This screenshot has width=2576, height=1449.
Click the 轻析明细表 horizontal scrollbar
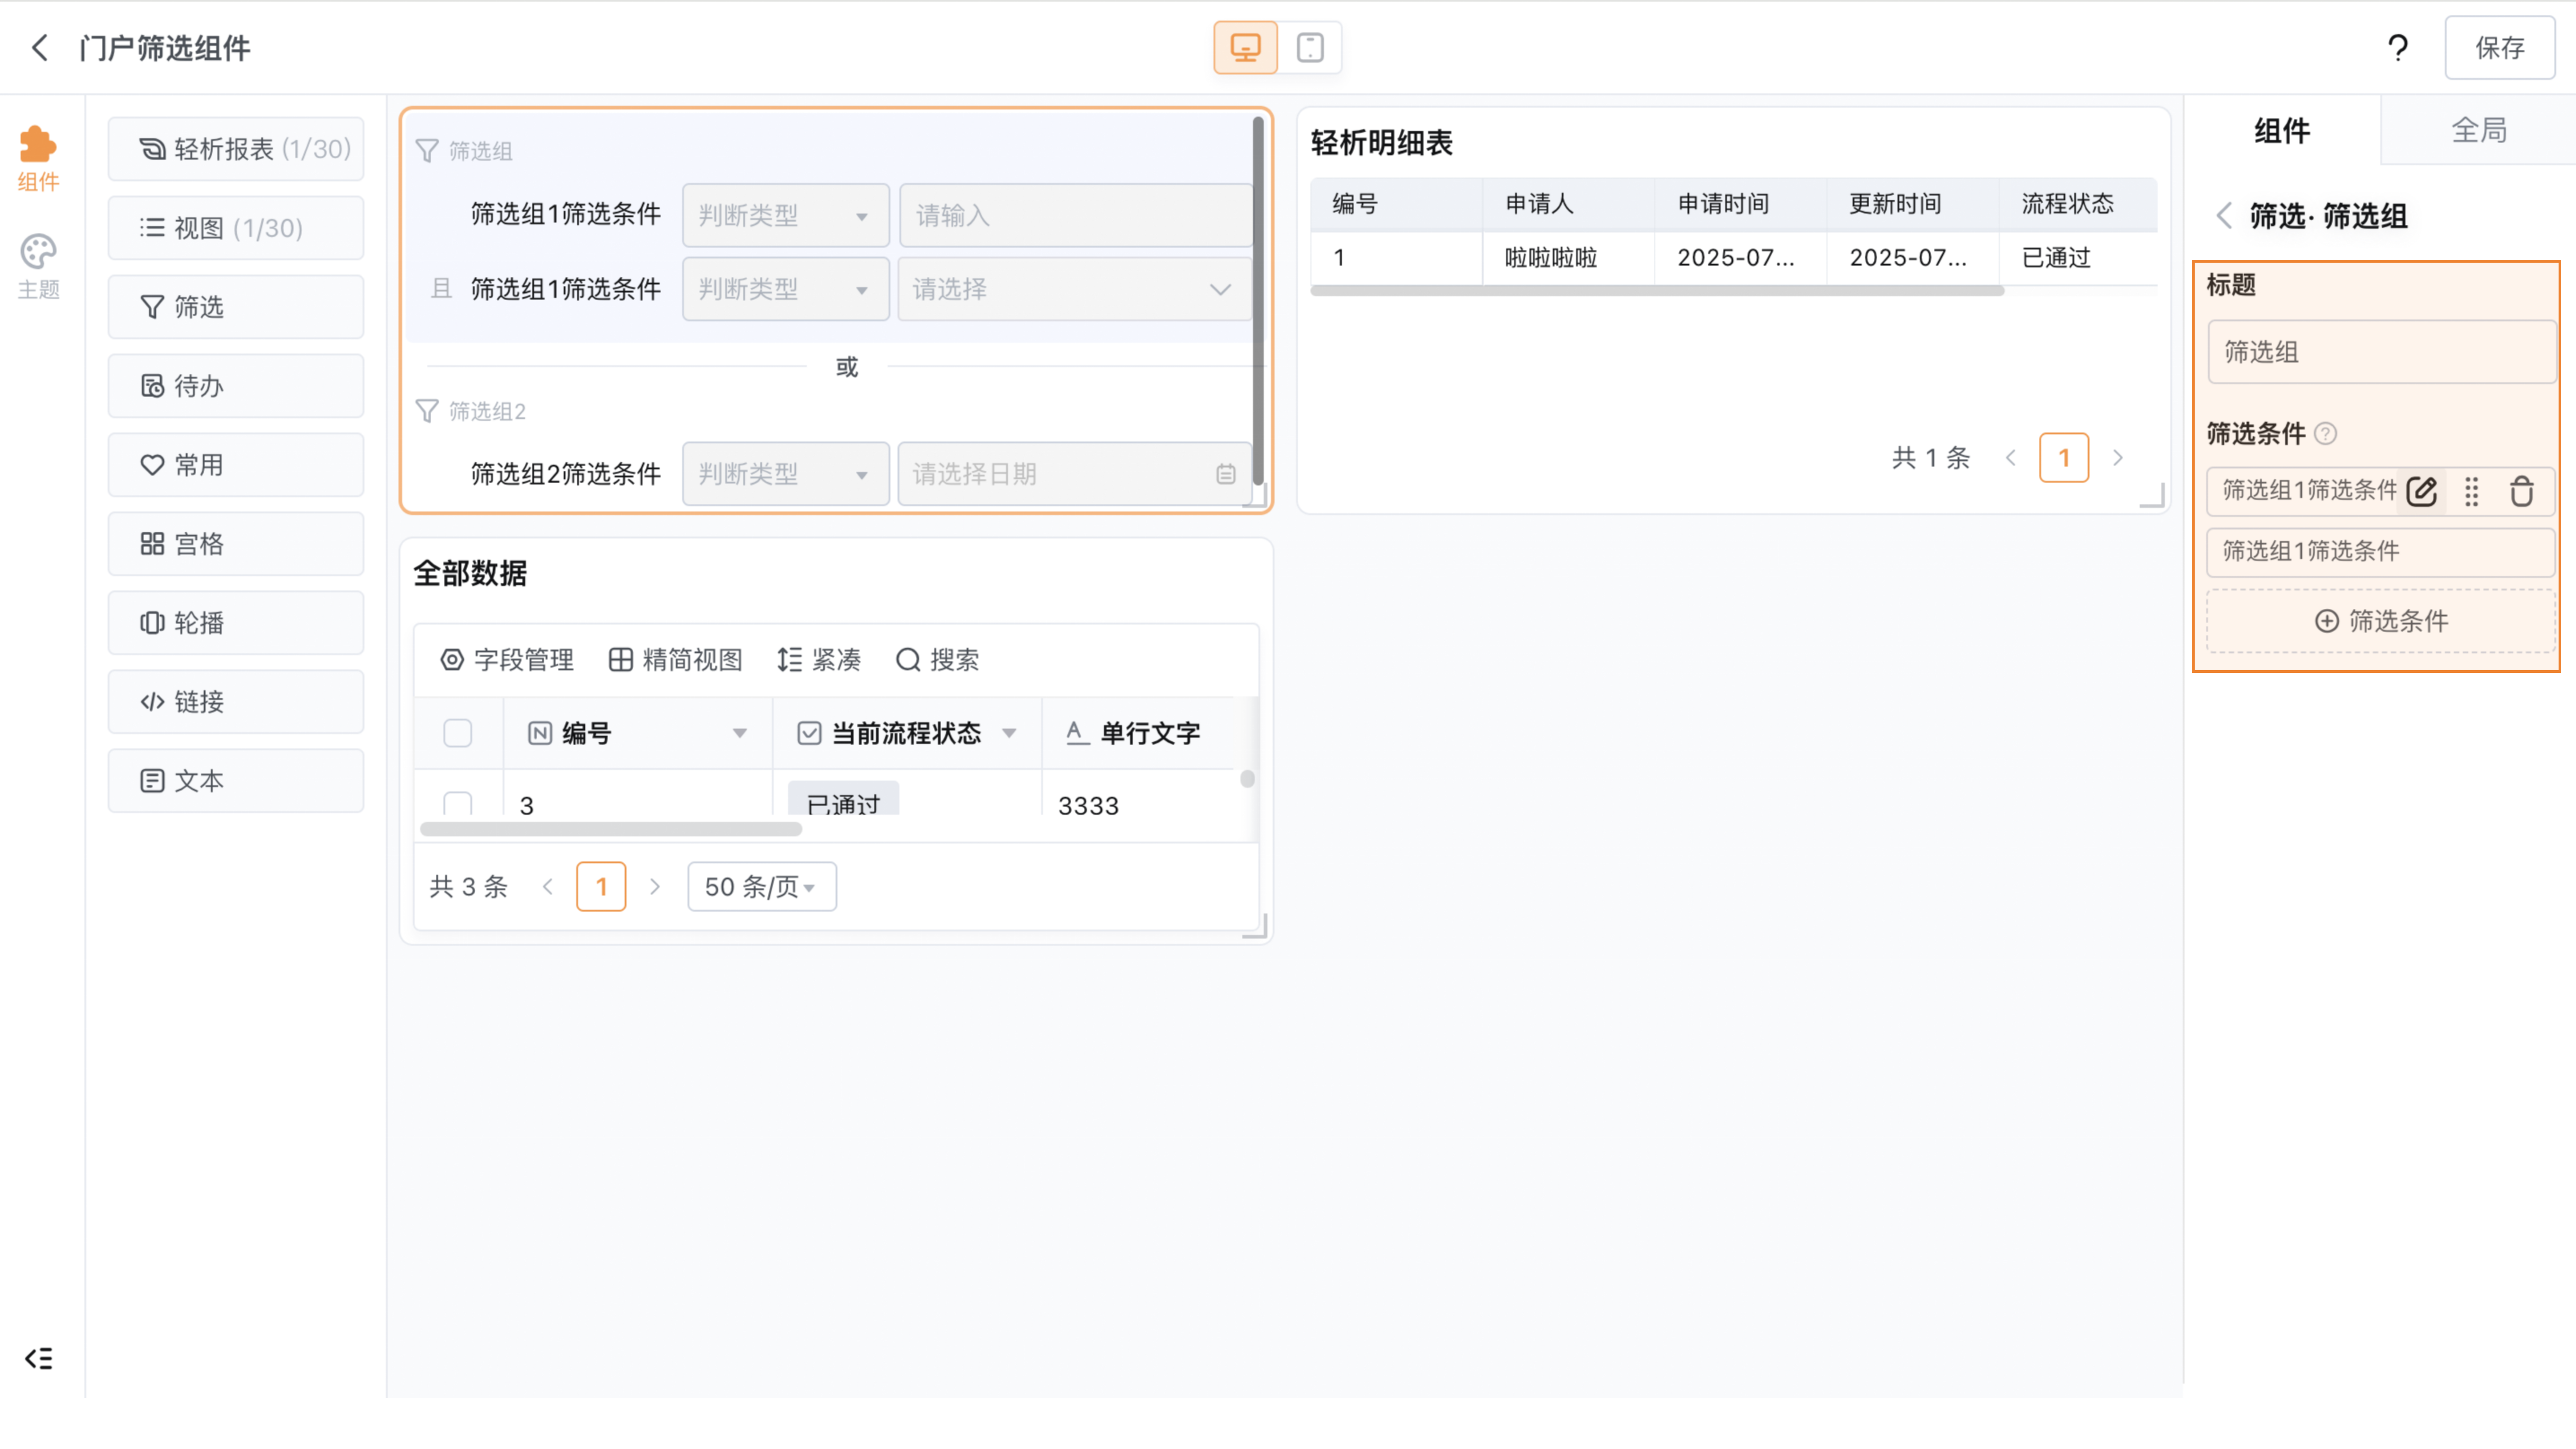[1657, 291]
